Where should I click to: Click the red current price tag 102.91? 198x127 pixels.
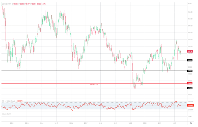(x=190, y=51)
